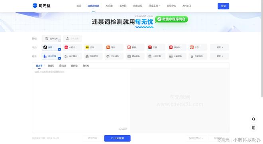The height and width of the screenshot is (144, 263).
Task: Click the house-shaped home industry icon
Action: click(x=87, y=56)
